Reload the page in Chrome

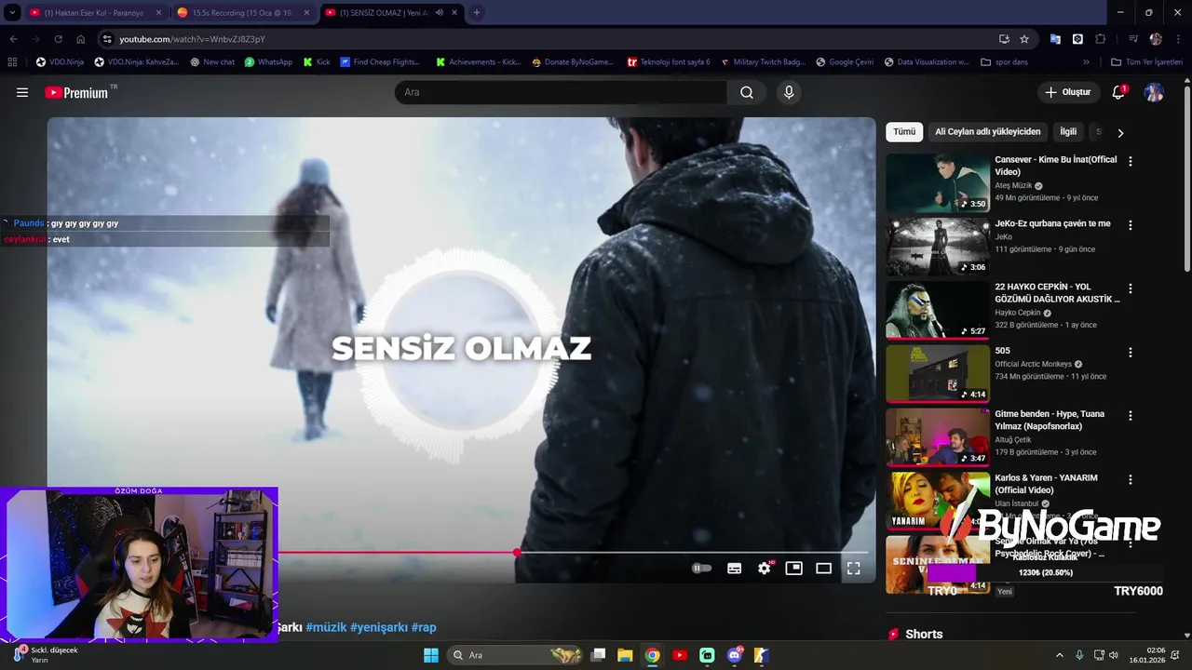(x=58, y=39)
